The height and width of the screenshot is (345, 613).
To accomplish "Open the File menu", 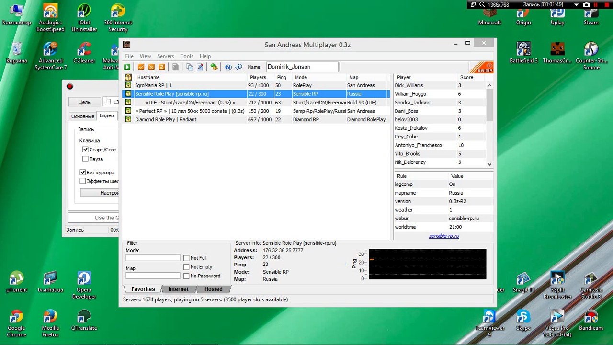I will pyautogui.click(x=129, y=56).
